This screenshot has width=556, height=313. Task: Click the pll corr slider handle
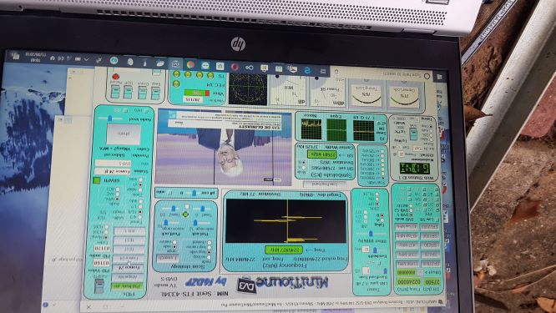[x=194, y=193]
